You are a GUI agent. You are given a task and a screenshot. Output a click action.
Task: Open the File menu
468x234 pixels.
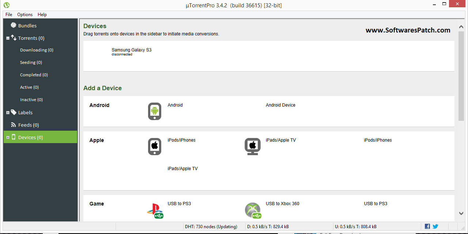click(x=9, y=15)
